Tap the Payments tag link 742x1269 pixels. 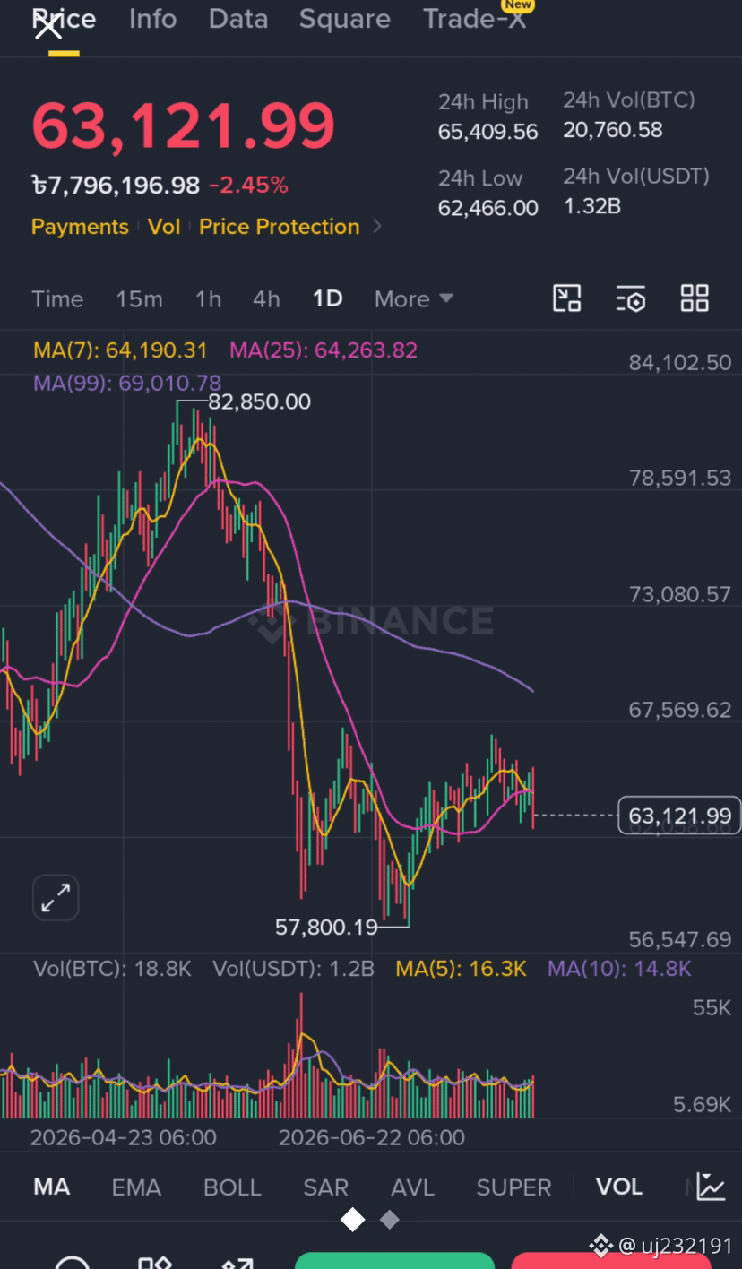click(80, 227)
